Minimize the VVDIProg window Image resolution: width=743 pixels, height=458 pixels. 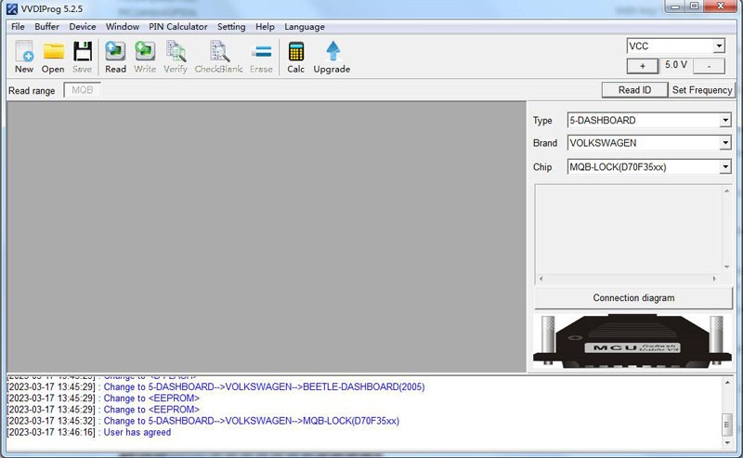pyautogui.click(x=675, y=7)
